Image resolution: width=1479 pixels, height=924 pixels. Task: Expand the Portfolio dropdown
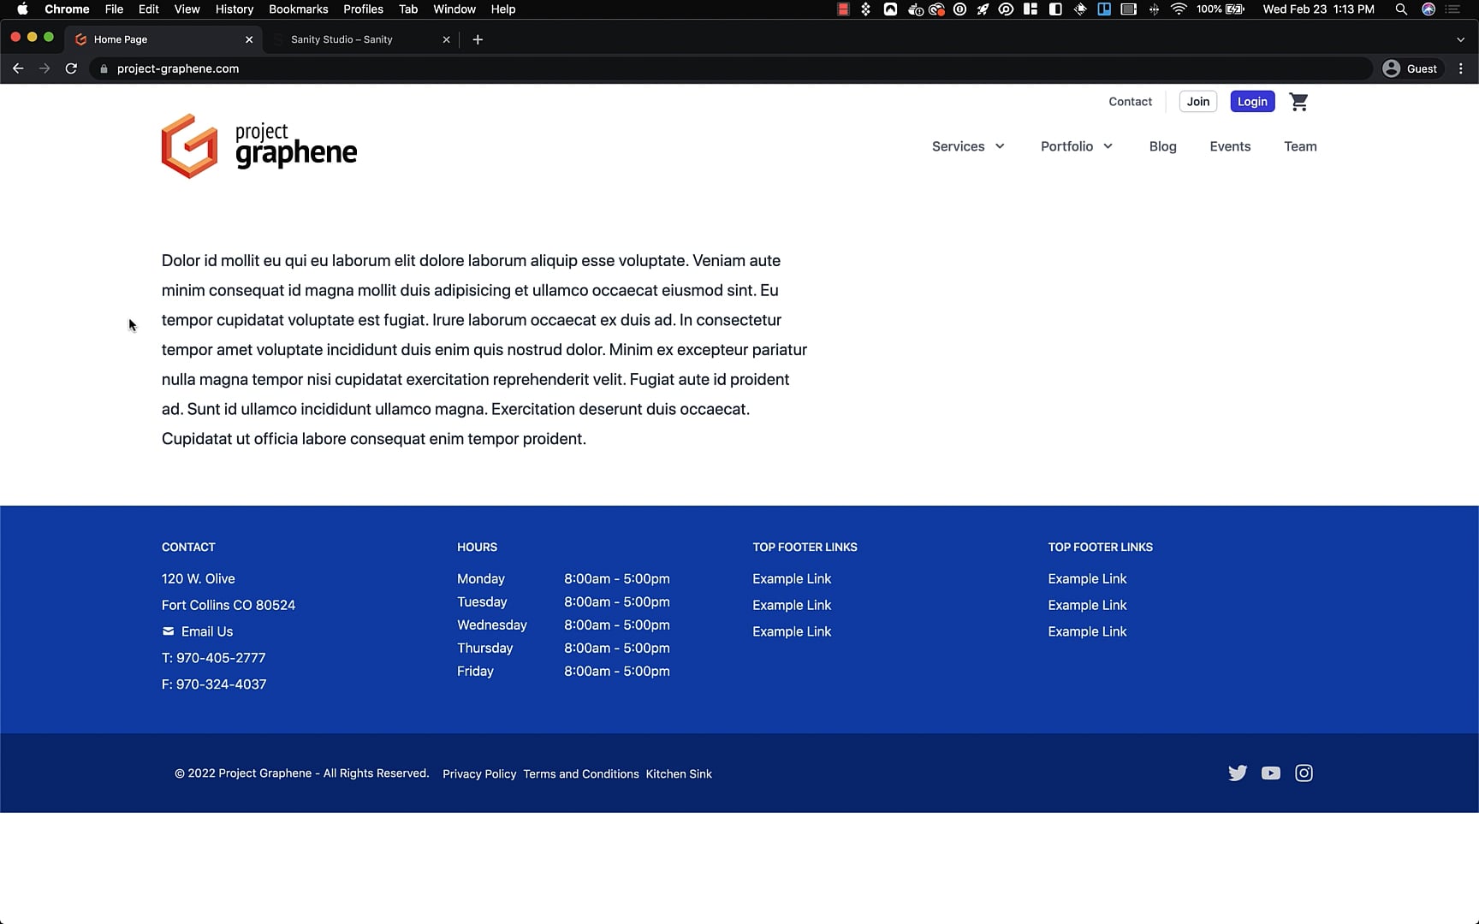1077,146
